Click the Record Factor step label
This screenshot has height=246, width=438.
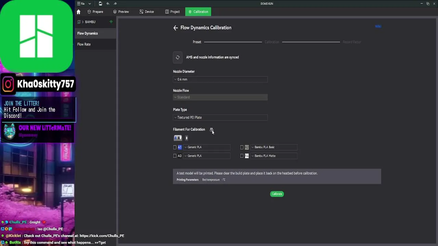(x=352, y=42)
